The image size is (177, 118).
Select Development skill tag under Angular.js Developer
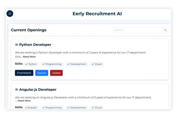(77, 108)
